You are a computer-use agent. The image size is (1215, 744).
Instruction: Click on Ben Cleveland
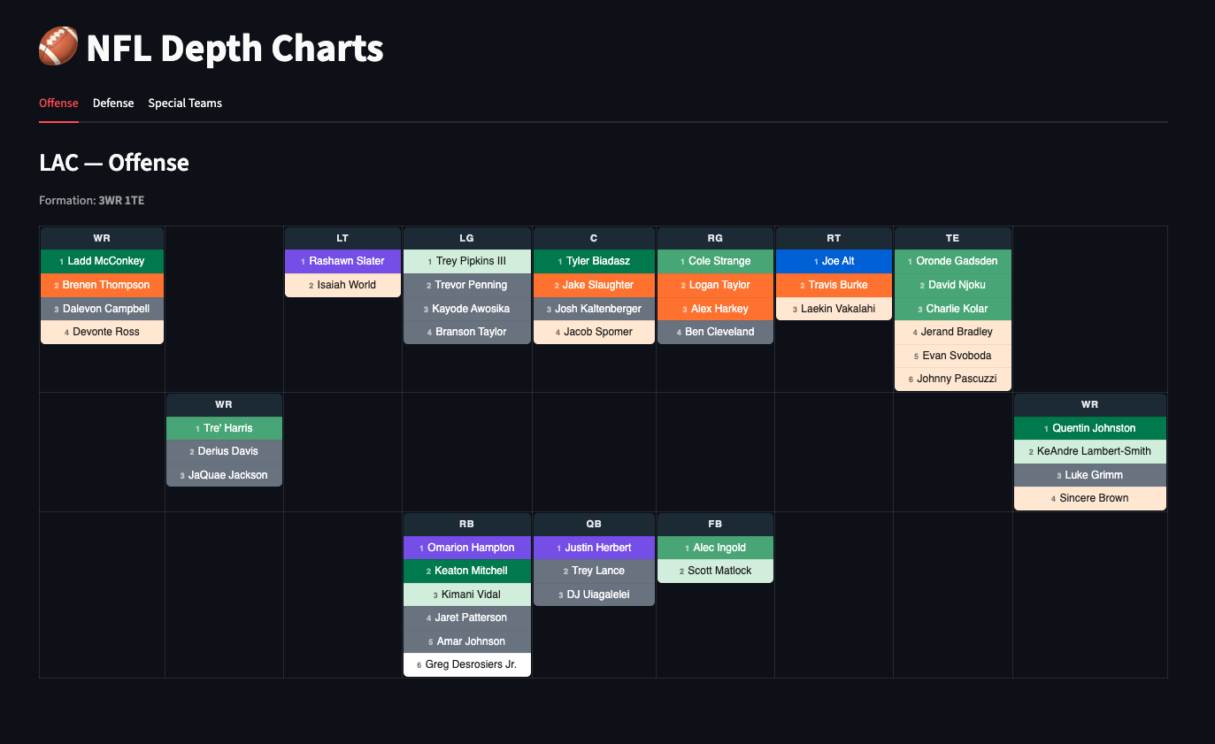point(715,332)
